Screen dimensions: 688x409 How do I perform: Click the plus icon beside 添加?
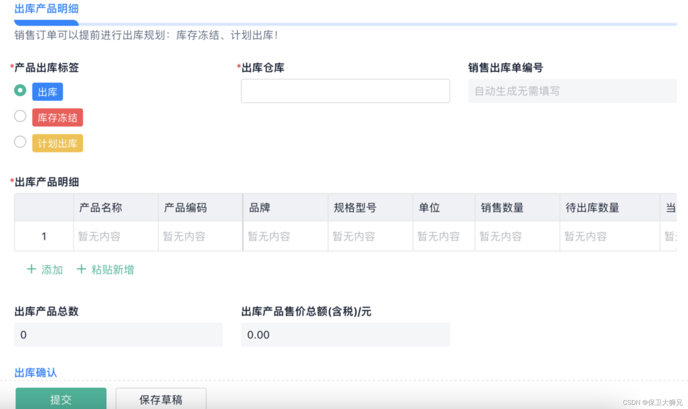(x=31, y=269)
